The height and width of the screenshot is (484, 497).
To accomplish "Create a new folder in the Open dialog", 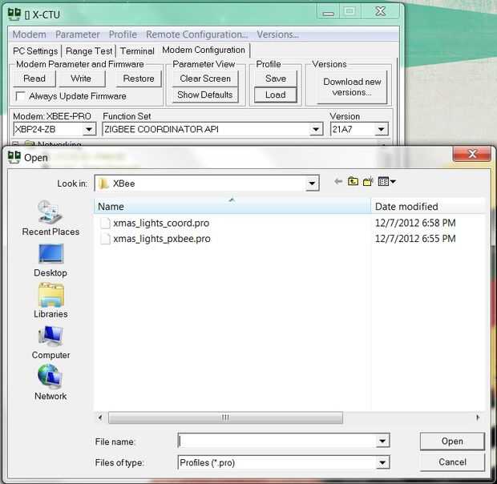I will coord(368,181).
